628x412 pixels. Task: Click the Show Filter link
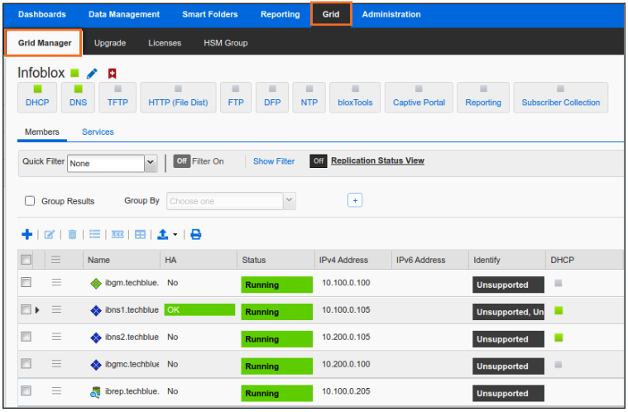tap(274, 161)
